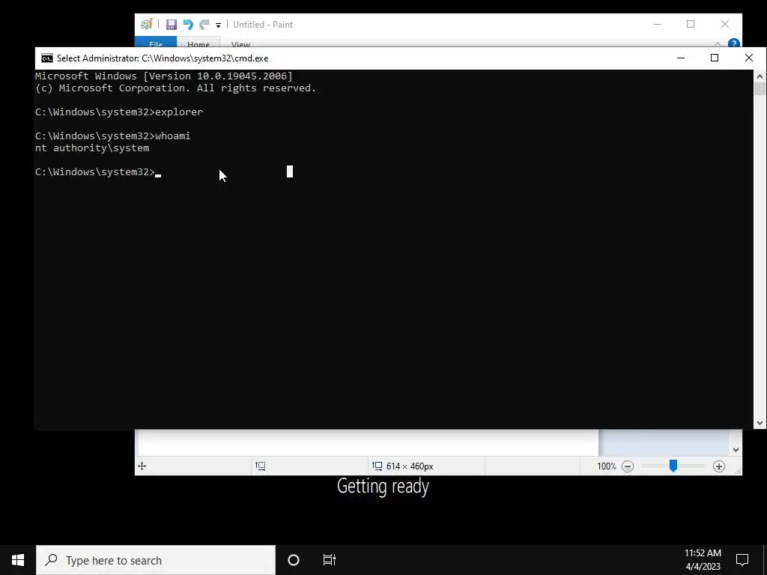
Task: Click the 'Type here to search' box
Action: (x=156, y=560)
